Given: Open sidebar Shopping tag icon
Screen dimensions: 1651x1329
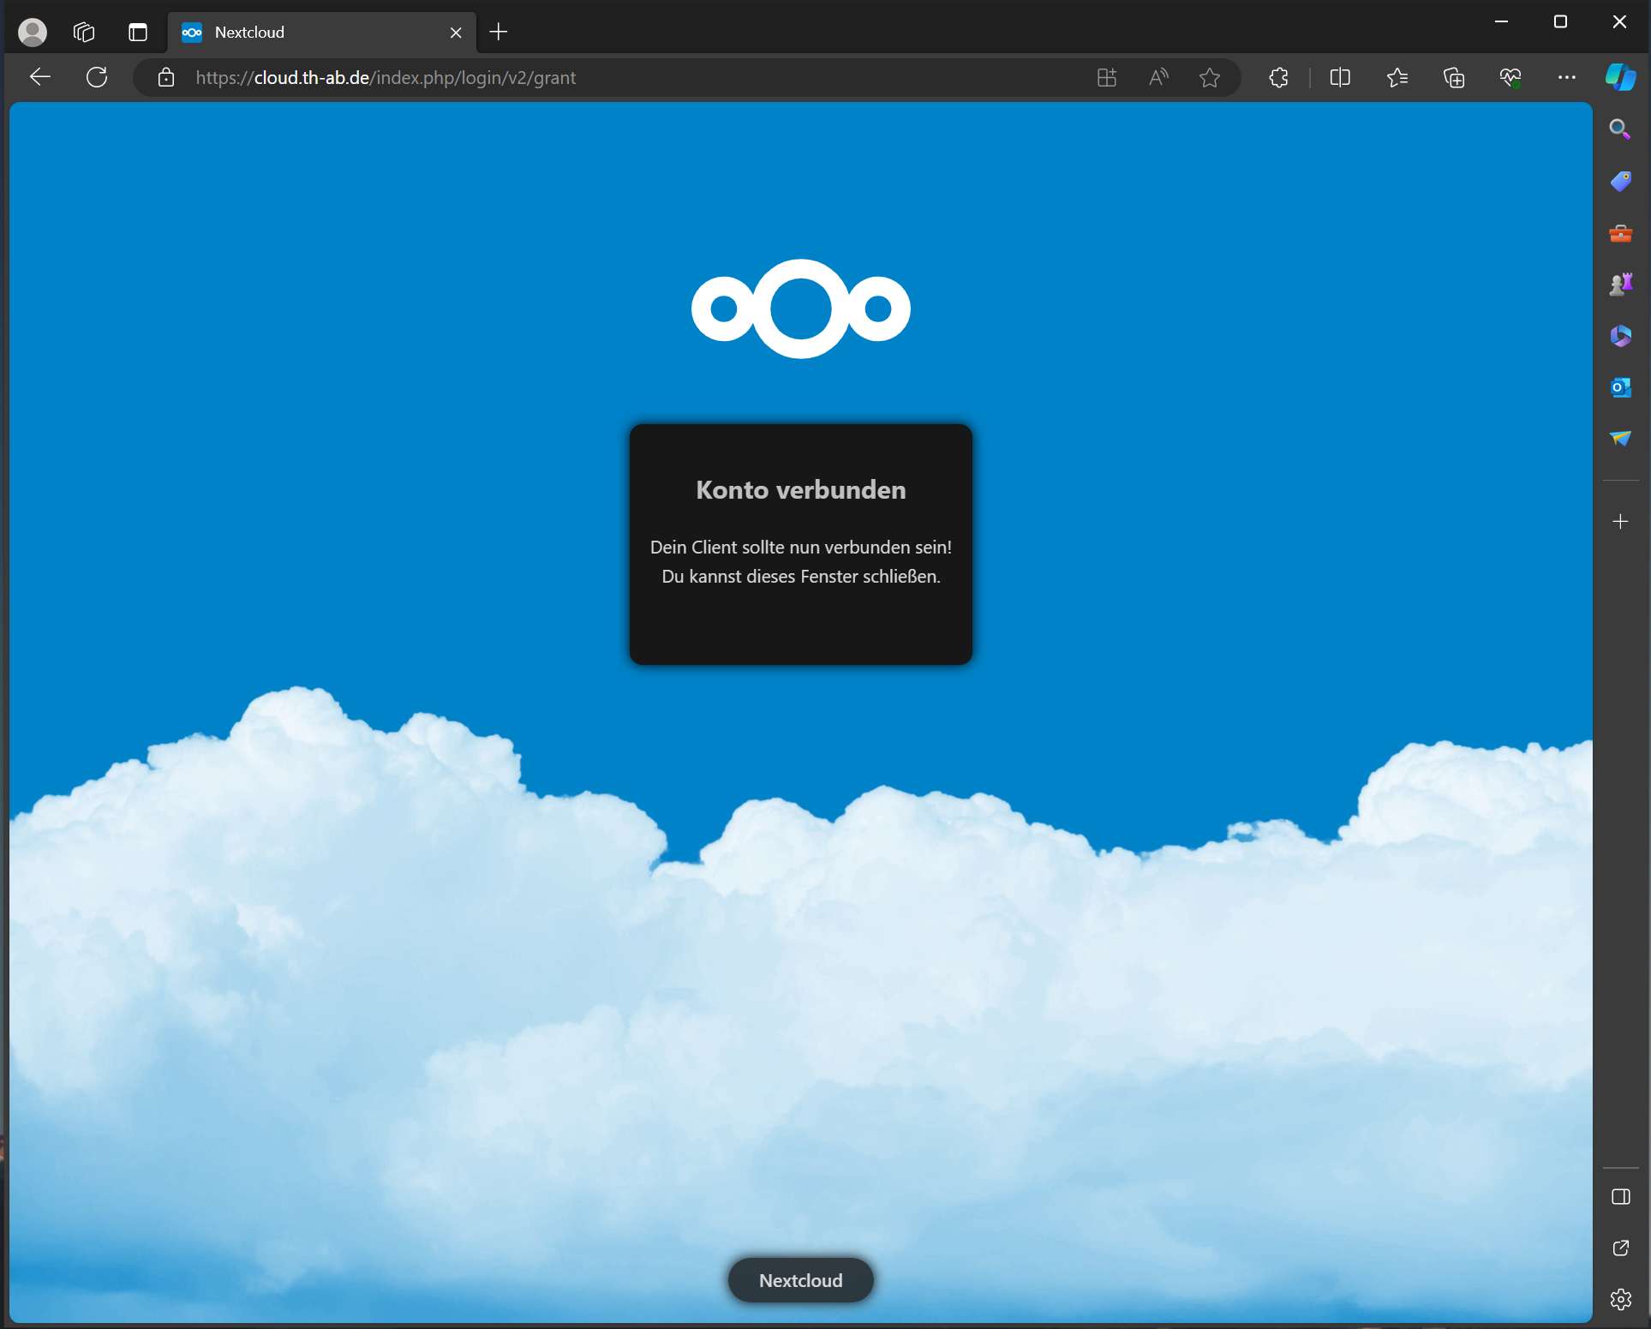Looking at the screenshot, I should 1620,181.
